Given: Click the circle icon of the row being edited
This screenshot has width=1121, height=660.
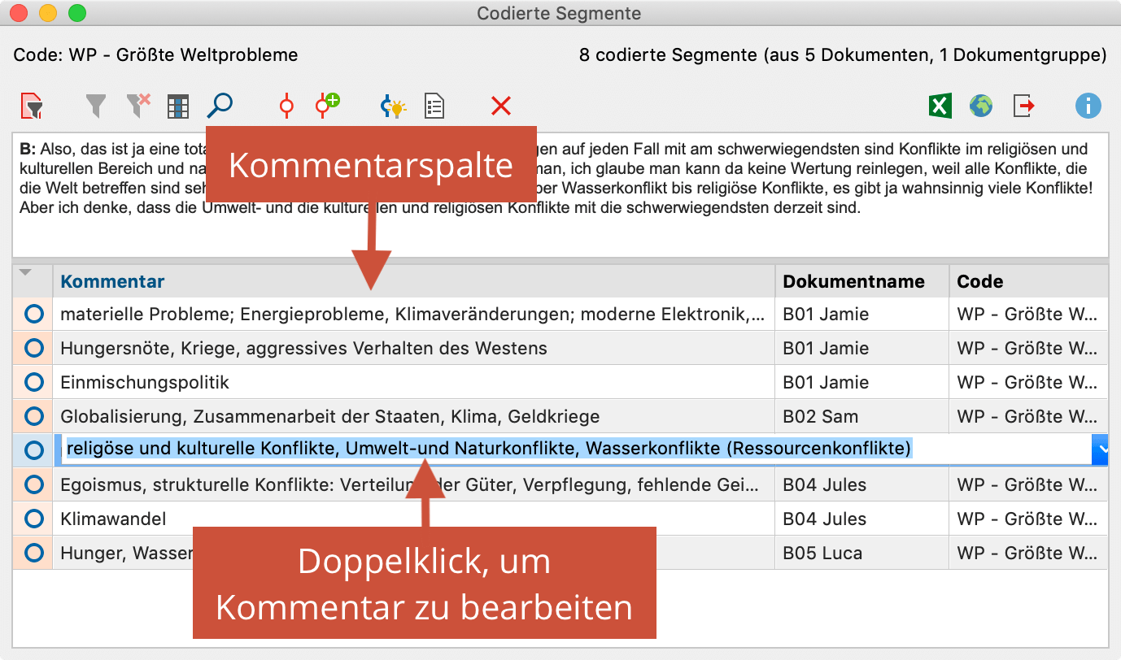Looking at the screenshot, I should tap(33, 450).
